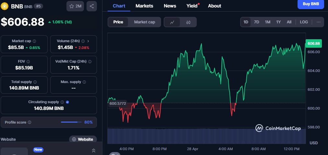Click the Profile score progress bar
The width and height of the screenshot is (328, 155).
point(71,122)
